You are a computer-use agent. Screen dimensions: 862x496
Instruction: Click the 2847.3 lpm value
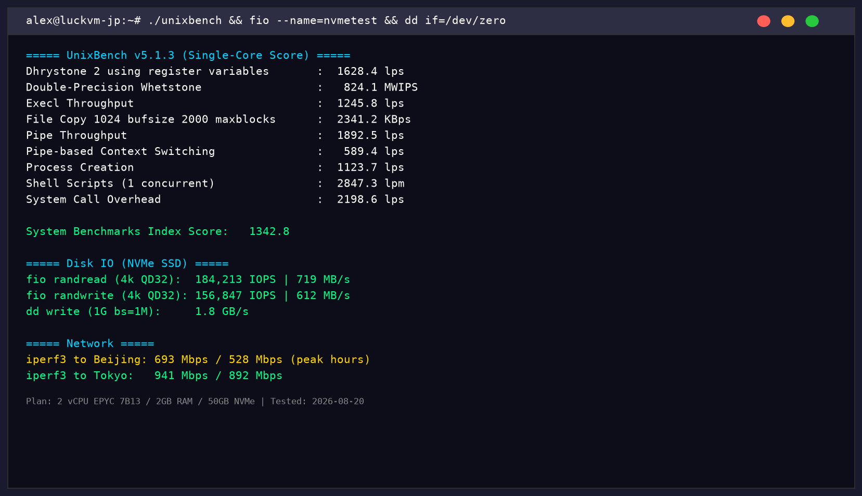coord(370,184)
